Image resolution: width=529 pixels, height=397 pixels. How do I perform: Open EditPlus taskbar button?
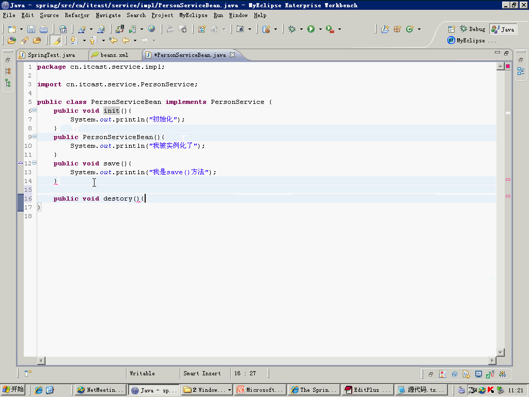point(367,390)
